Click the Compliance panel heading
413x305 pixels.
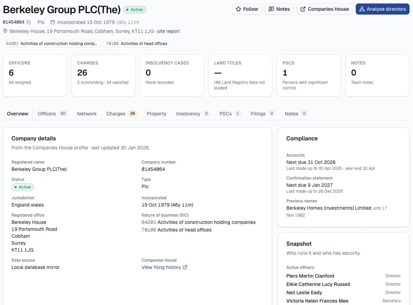tap(302, 139)
